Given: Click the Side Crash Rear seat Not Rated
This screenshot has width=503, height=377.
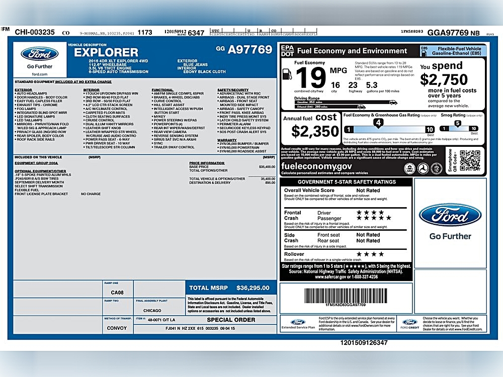Looking at the screenshot, I should point(368,241).
